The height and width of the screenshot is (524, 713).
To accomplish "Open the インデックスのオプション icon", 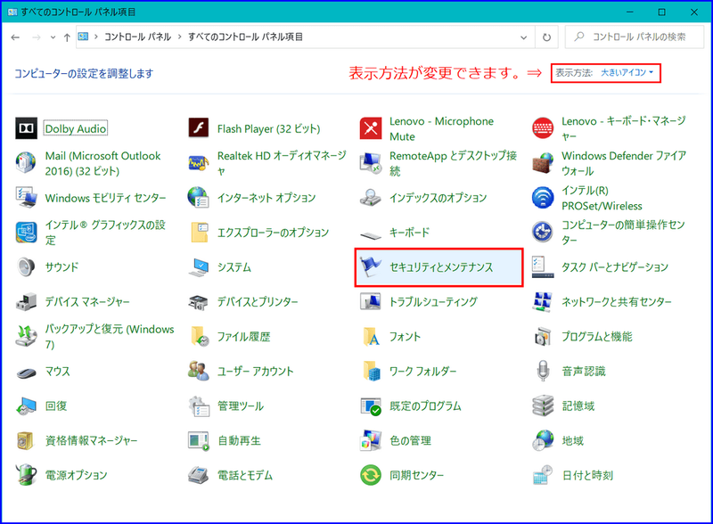I will pos(371,198).
